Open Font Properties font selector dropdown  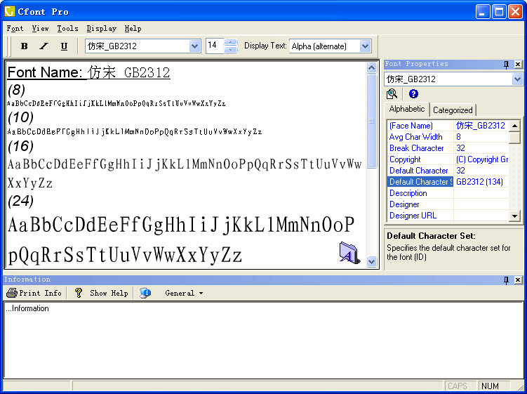click(517, 79)
